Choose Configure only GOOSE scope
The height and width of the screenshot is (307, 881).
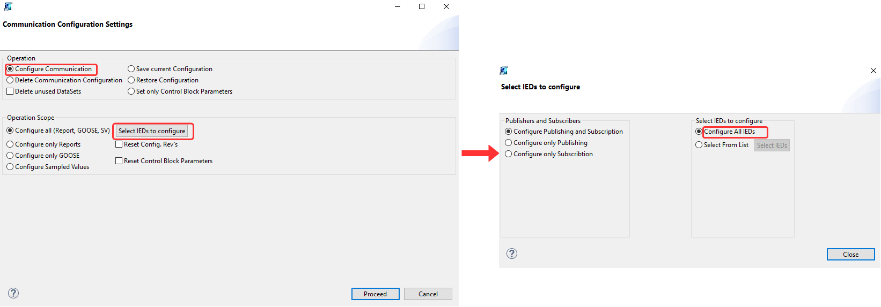click(10, 156)
